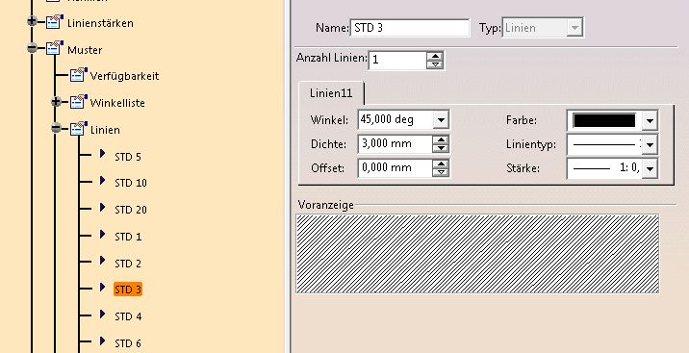
Task: Open the Linientyp dropdown
Action: 650,144
